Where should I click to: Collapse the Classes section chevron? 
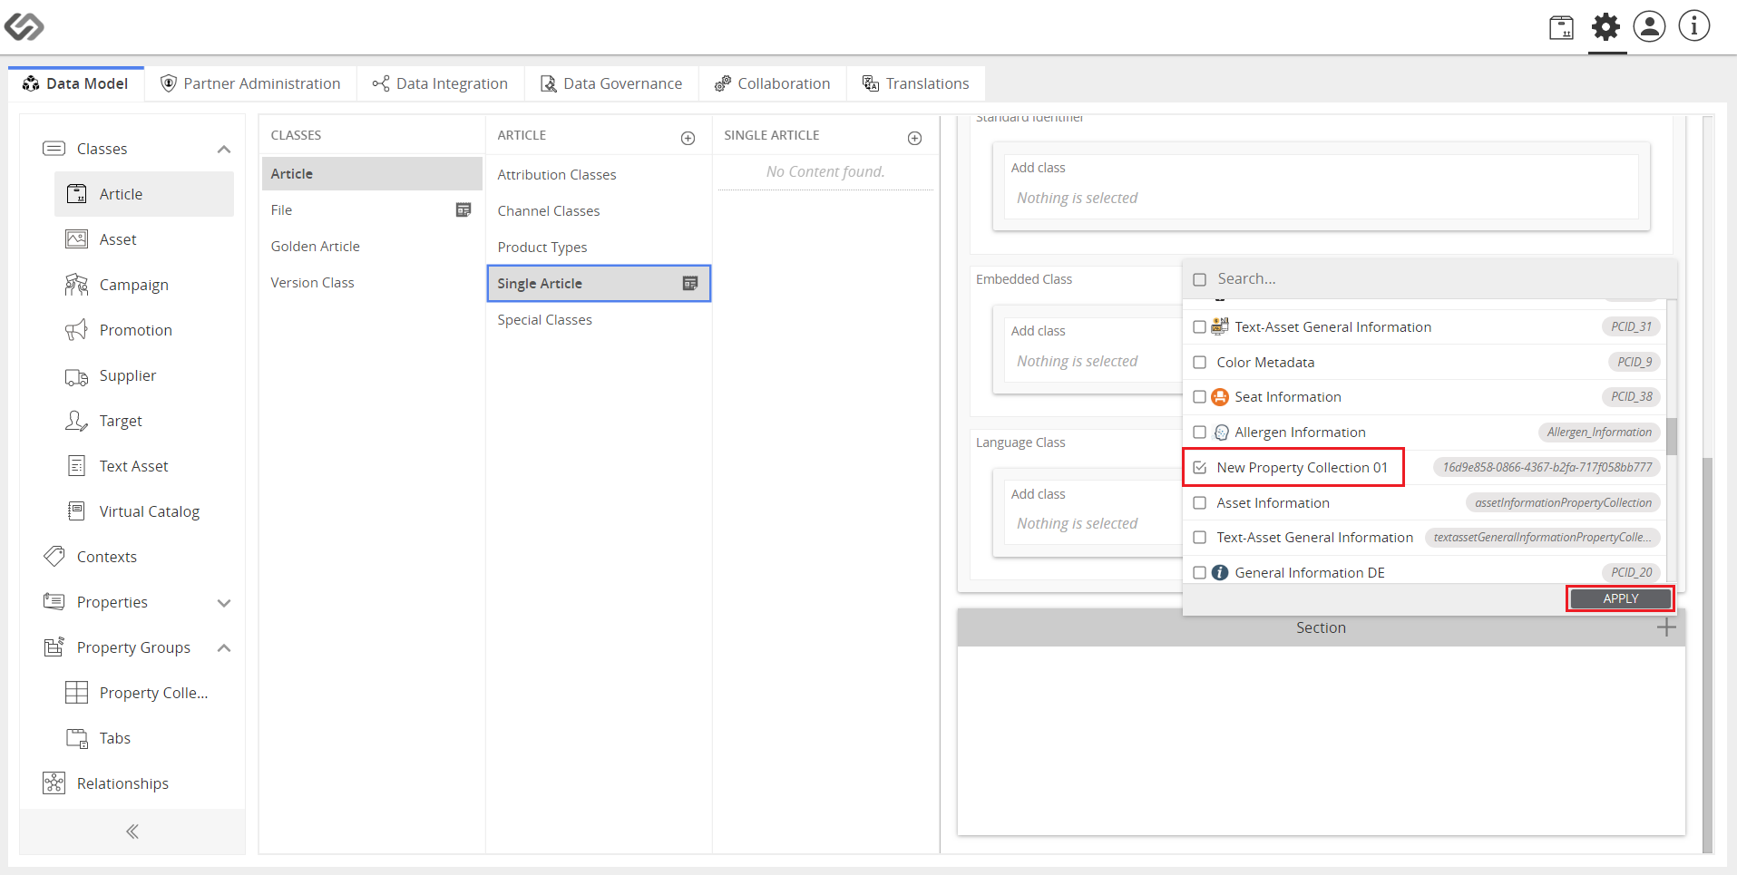(x=224, y=149)
